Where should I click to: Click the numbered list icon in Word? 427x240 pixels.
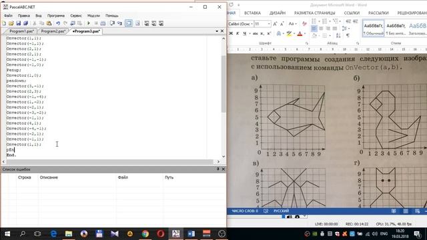coord(325,21)
